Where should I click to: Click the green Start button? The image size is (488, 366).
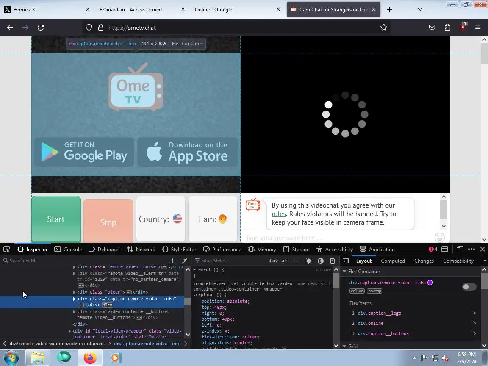pyautogui.click(x=56, y=219)
